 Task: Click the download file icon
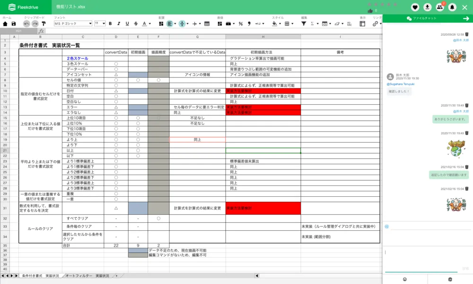pos(428,7)
